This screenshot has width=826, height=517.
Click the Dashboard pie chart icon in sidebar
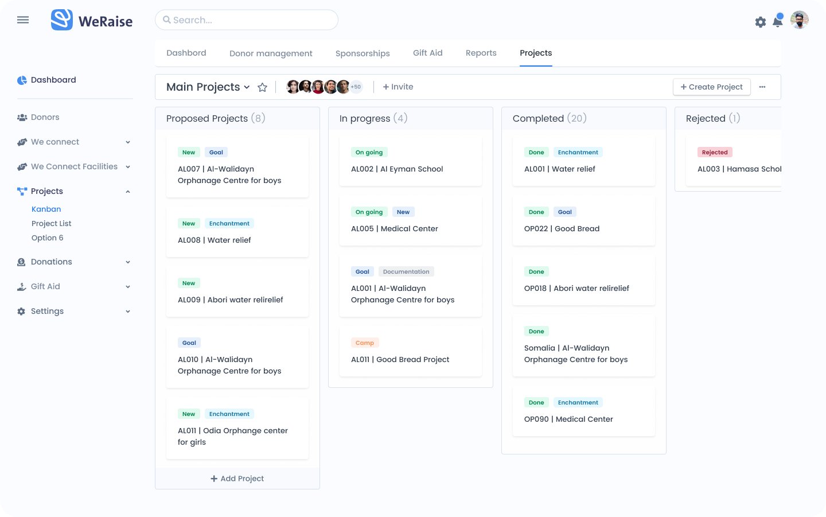(22, 80)
